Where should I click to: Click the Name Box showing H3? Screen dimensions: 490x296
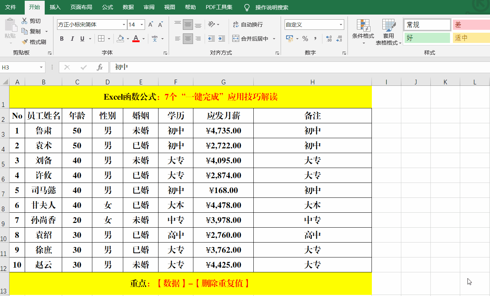pos(20,67)
